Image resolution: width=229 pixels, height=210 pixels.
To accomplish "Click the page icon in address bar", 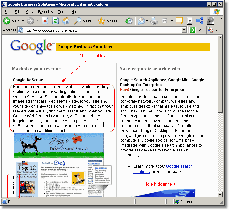I will point(21,30).
